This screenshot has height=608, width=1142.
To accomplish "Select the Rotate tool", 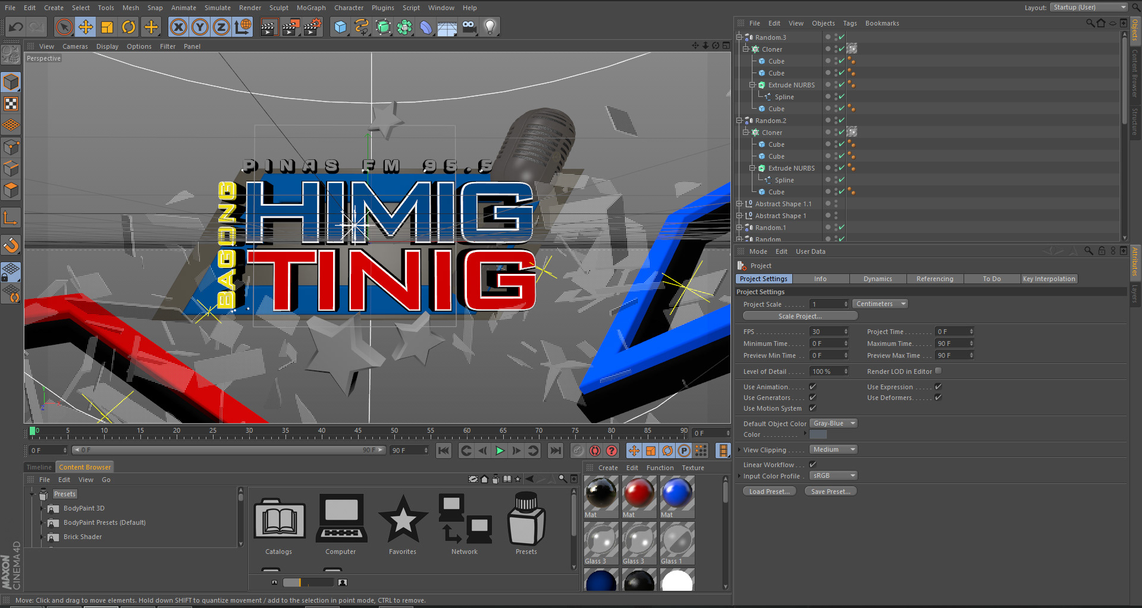I will tap(128, 27).
